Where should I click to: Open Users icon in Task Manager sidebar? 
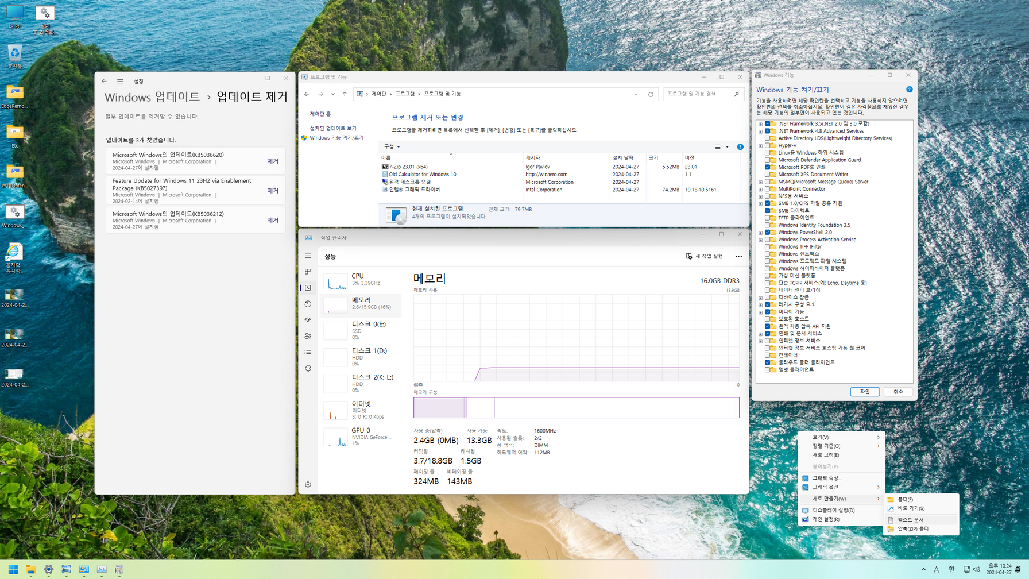tap(308, 336)
